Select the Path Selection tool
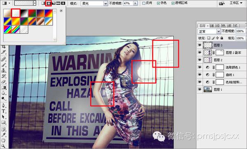 3,117
